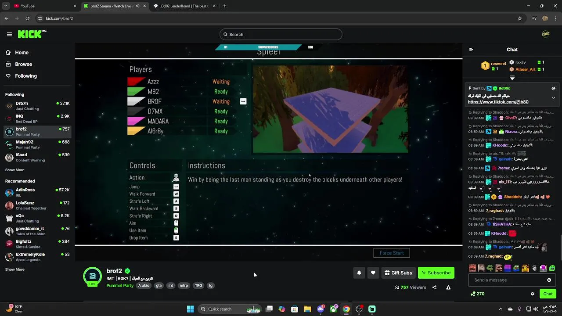Go back in browser
Viewport: 562px width, 316px height.
[x=6, y=18]
